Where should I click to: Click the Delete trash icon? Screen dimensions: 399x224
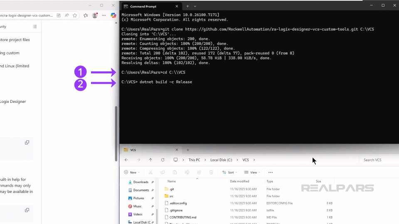(x=211, y=172)
